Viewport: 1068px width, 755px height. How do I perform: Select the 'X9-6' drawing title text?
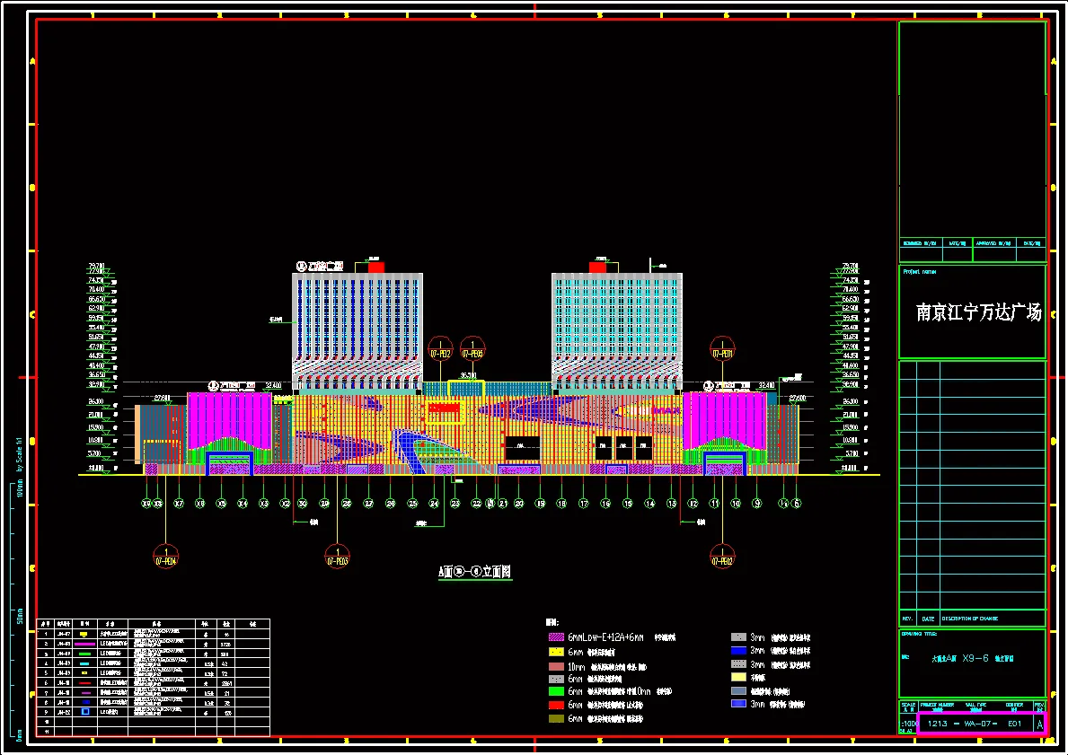tap(975, 658)
